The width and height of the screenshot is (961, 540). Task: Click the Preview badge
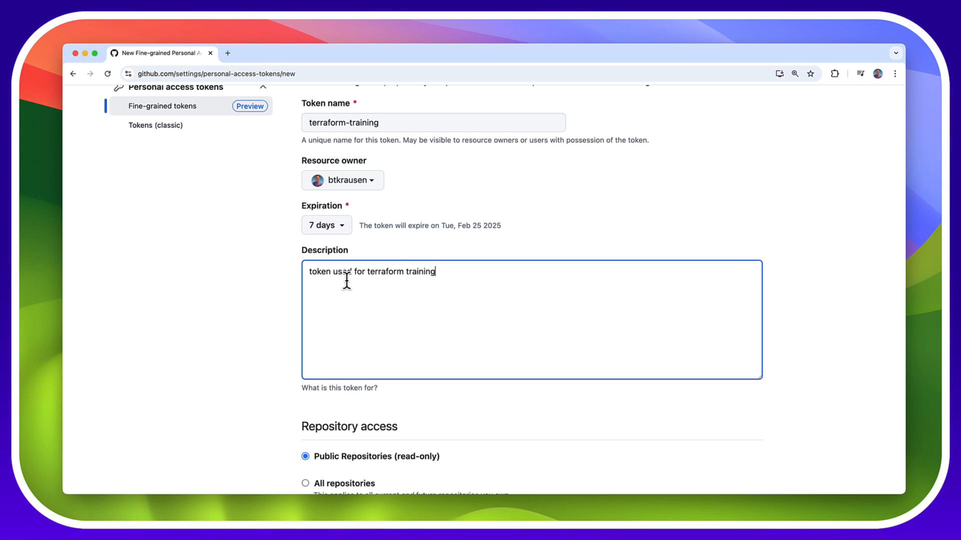click(250, 106)
